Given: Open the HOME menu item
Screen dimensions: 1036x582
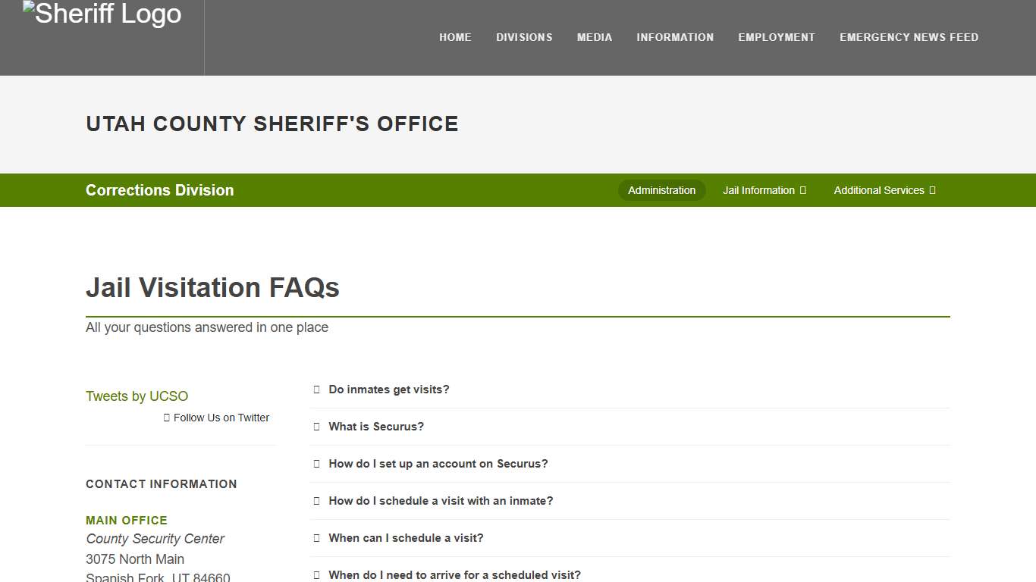Looking at the screenshot, I should [x=455, y=37].
